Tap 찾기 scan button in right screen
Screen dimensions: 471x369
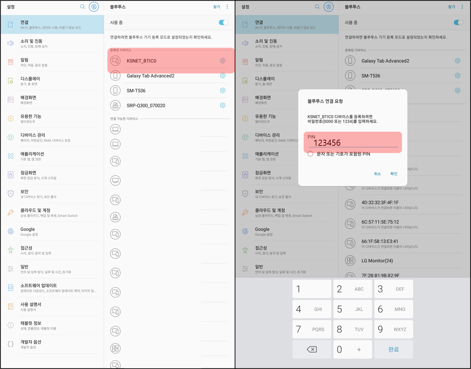(x=451, y=7)
